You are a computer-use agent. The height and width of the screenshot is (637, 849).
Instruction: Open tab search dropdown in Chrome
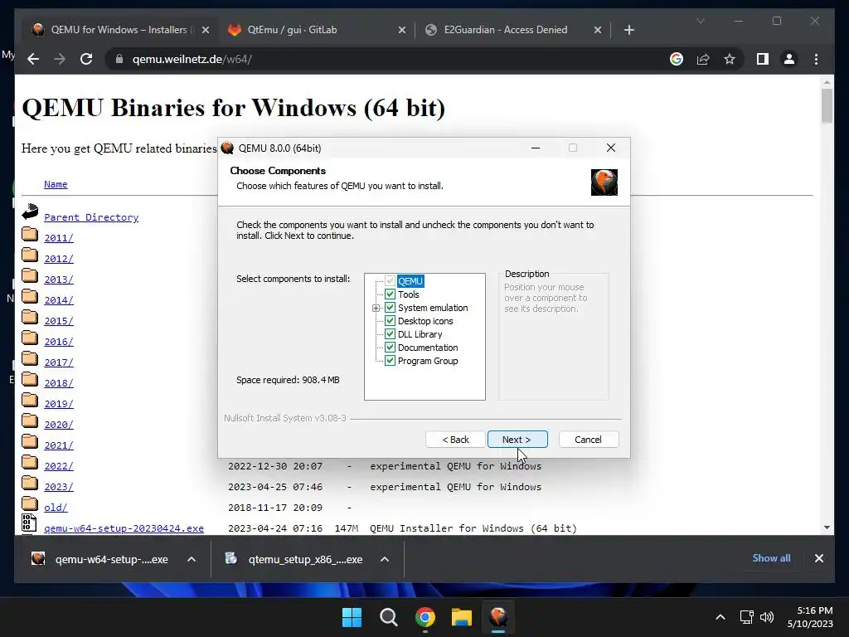coord(700,21)
